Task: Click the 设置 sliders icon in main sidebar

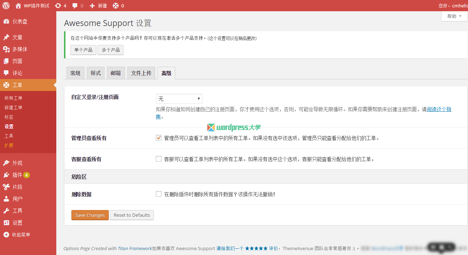Action: click(6, 223)
